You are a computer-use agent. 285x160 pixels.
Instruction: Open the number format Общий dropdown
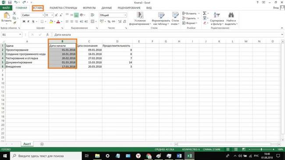click(x=125, y=15)
